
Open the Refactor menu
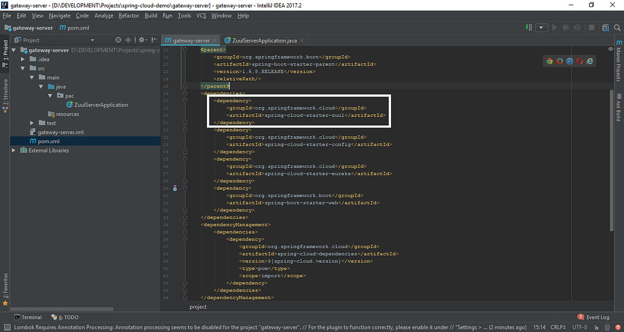(x=128, y=16)
